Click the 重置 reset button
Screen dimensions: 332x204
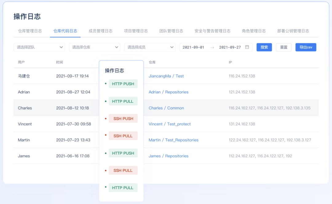(x=284, y=47)
